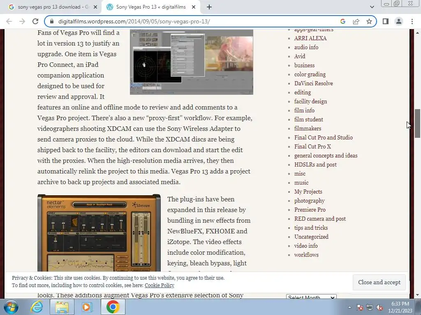Open the photography category link

(309, 201)
